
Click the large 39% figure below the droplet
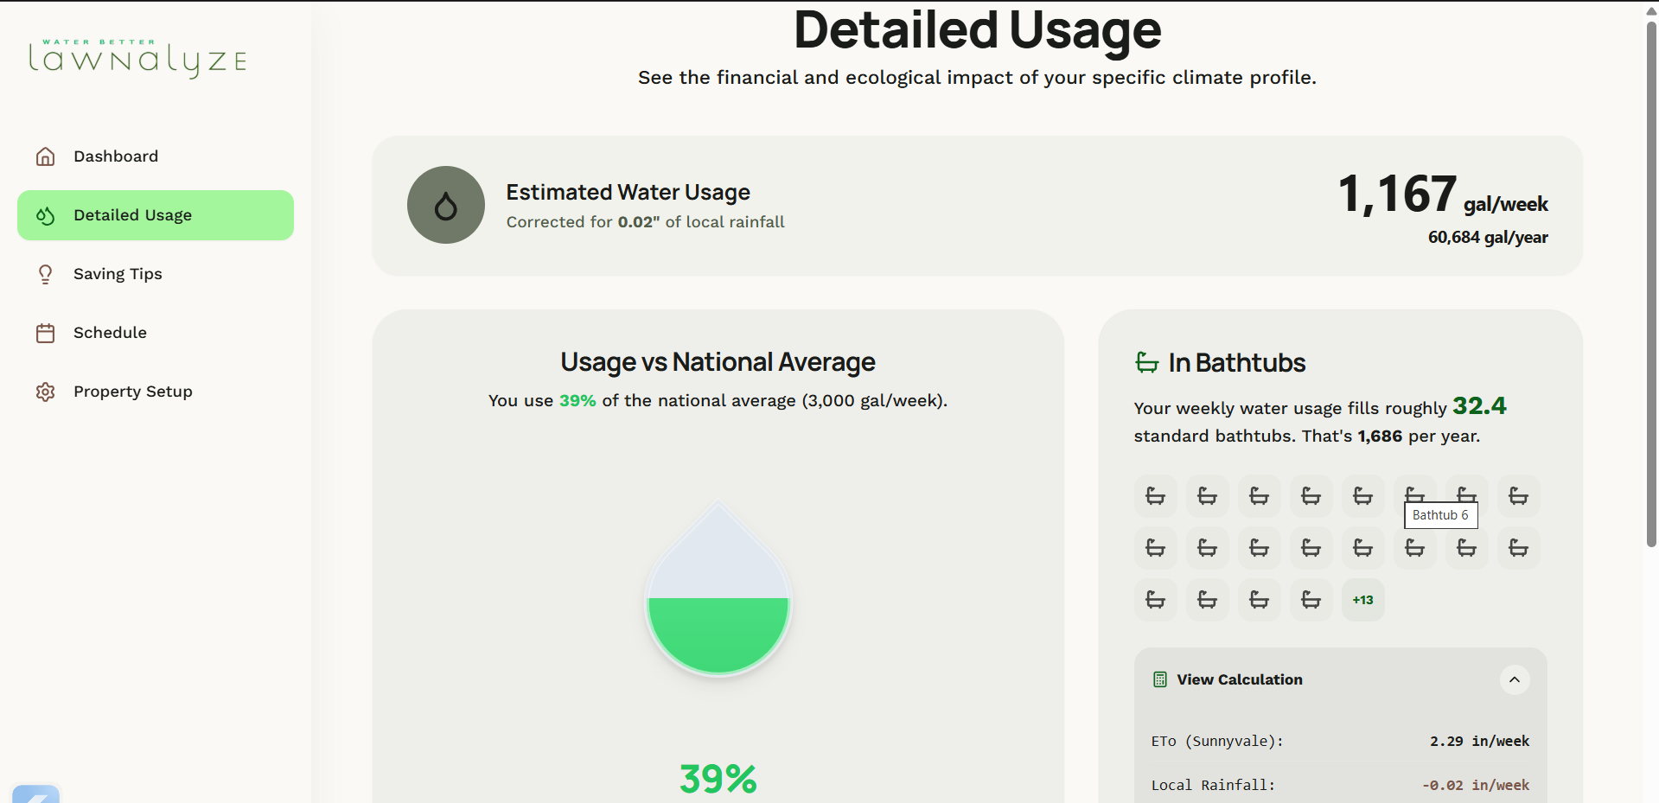tap(718, 779)
